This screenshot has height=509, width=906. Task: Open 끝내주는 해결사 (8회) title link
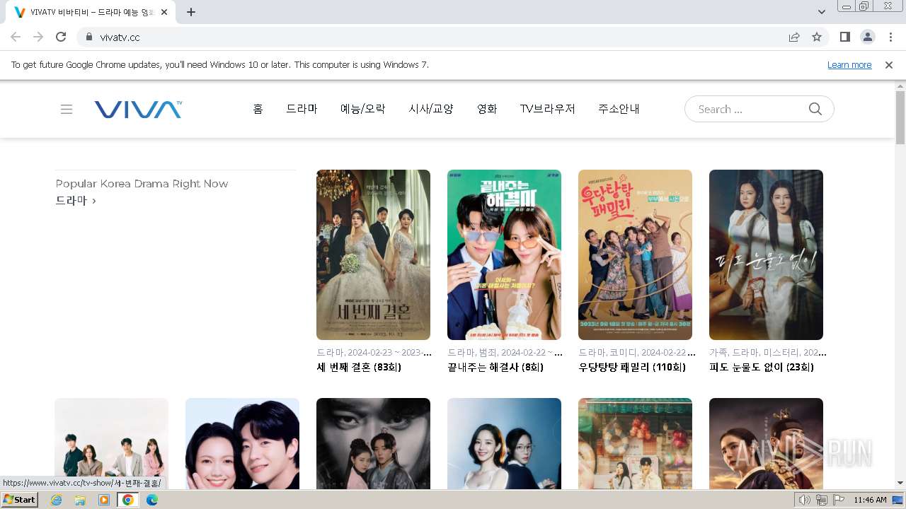tap(495, 367)
